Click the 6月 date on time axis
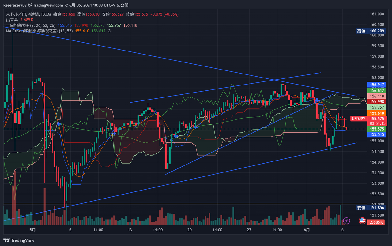The width and height of the screenshot is (392, 246). tap(307, 230)
